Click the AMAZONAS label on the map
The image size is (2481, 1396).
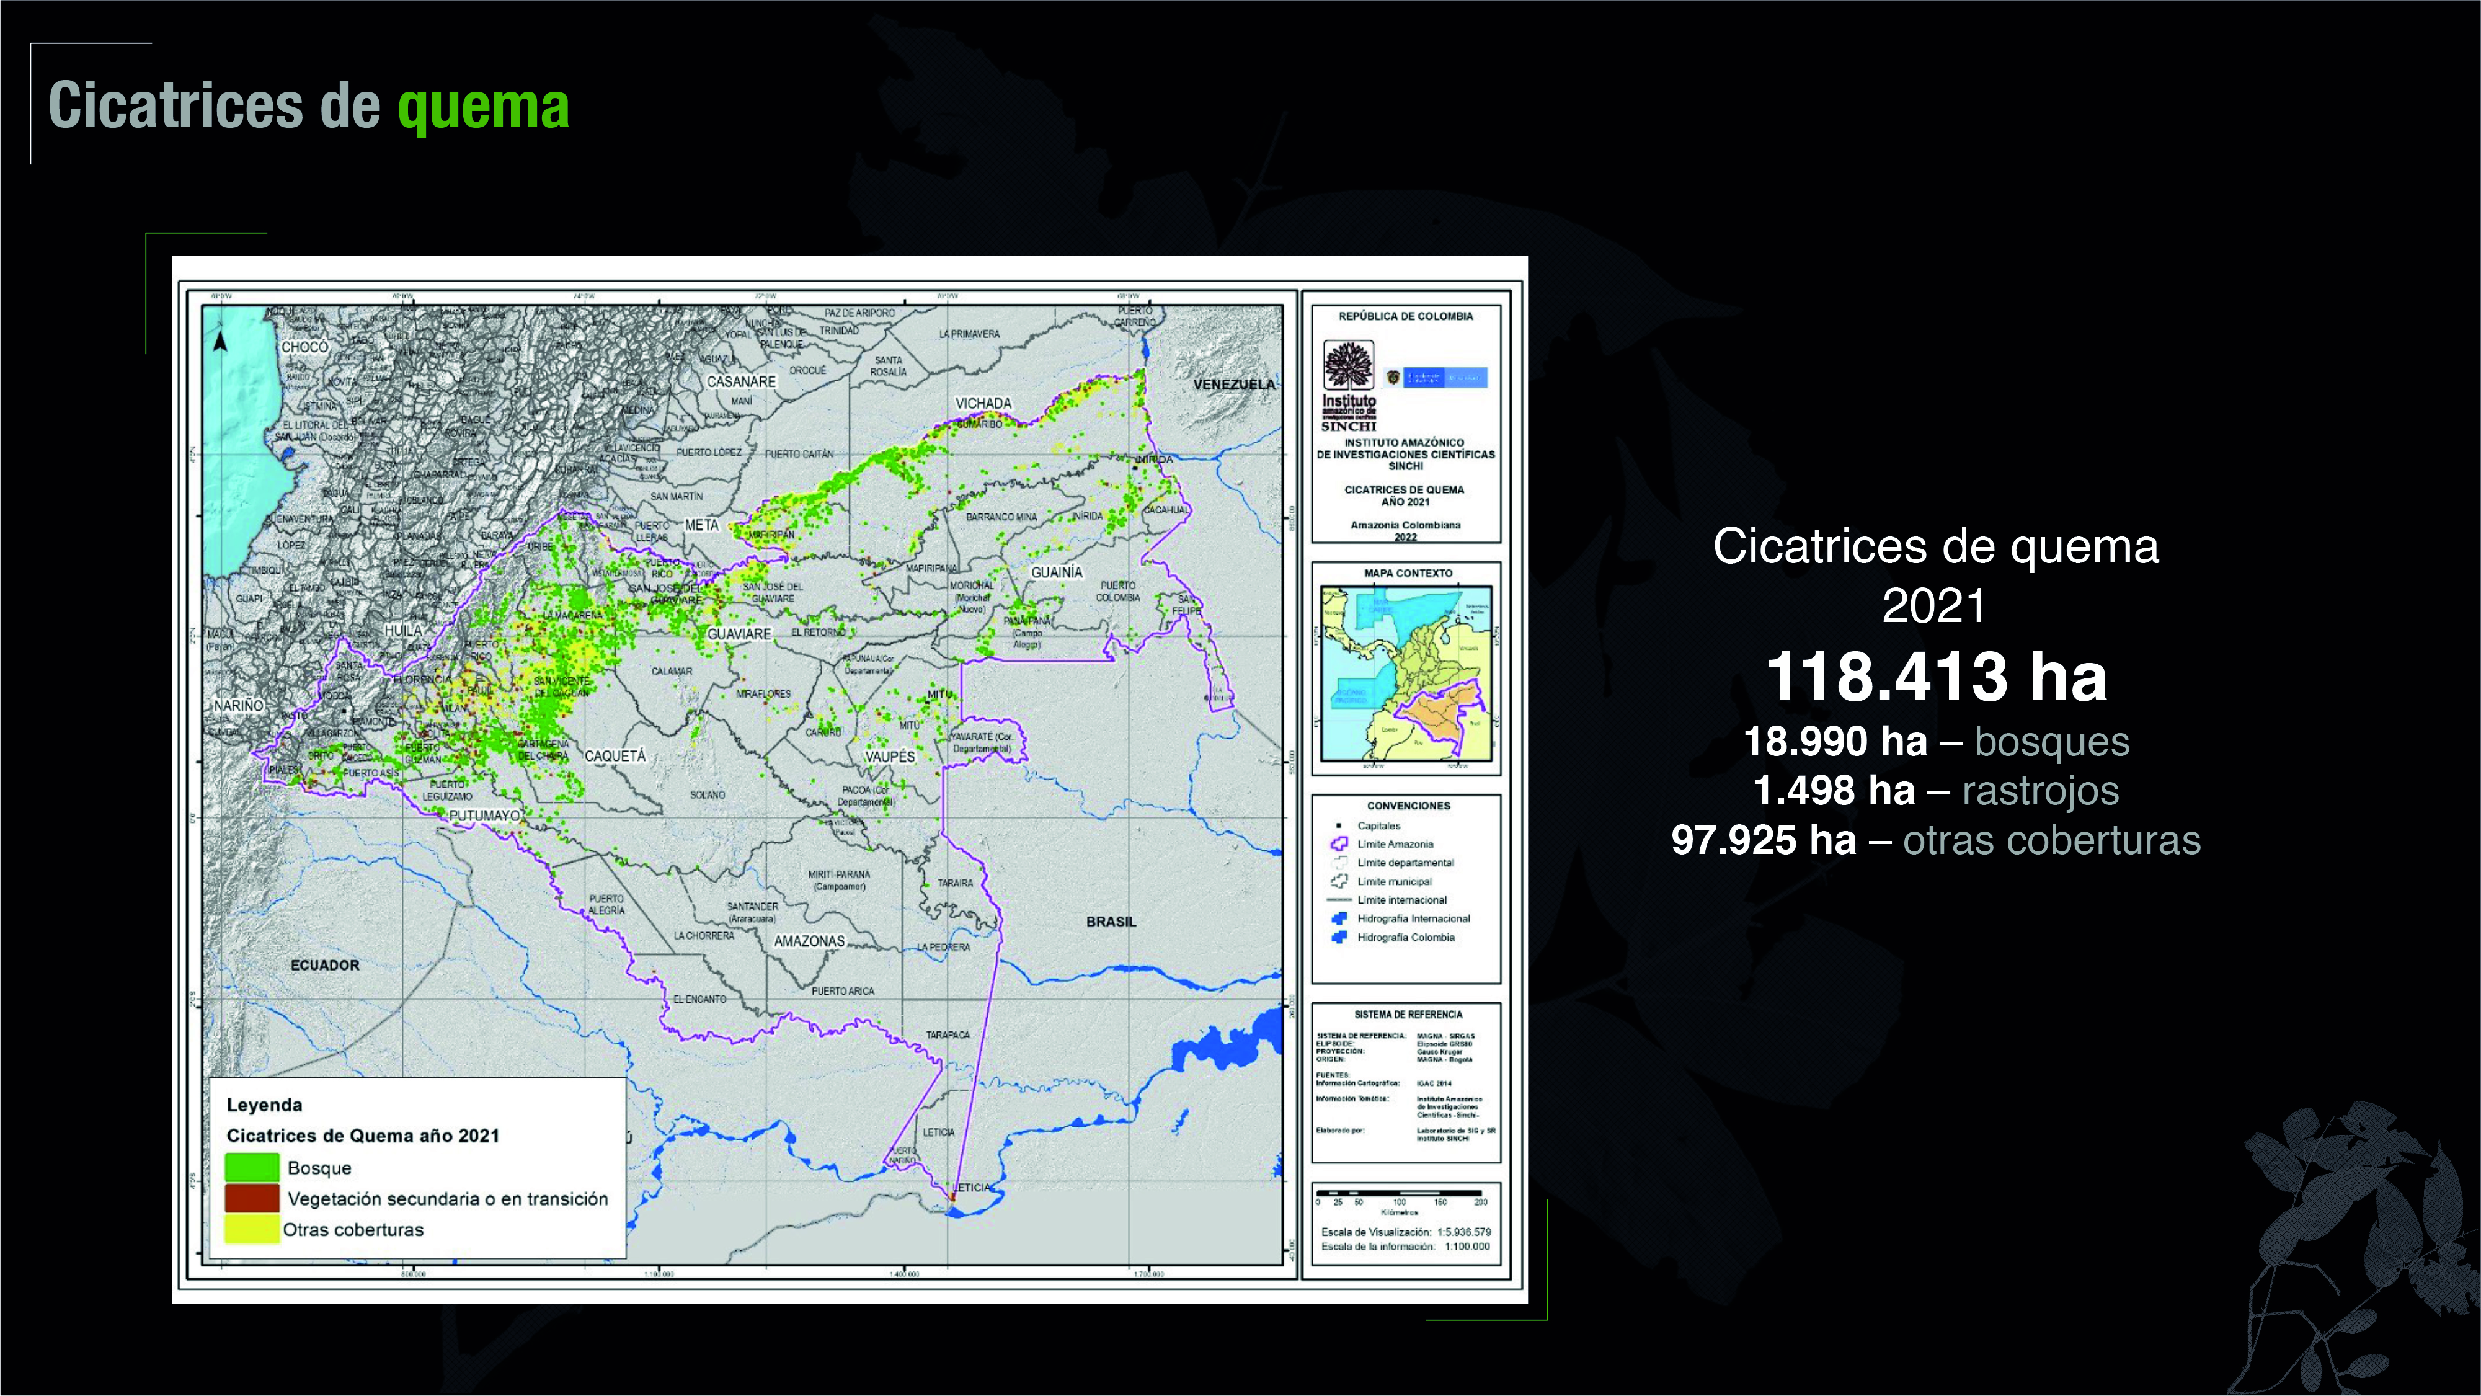(x=809, y=941)
